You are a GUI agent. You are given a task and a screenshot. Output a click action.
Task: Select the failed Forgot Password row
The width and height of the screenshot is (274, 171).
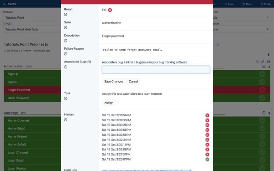(x=32, y=90)
